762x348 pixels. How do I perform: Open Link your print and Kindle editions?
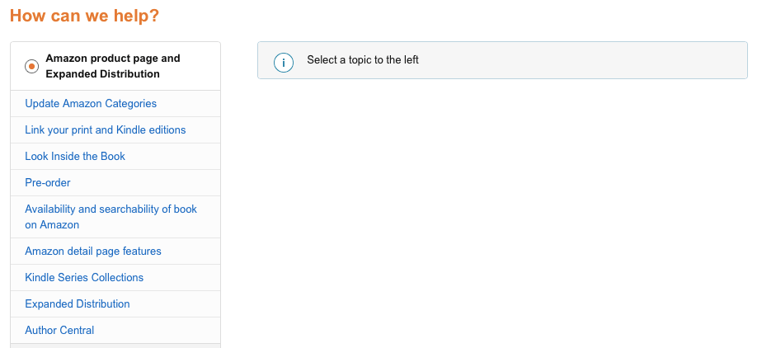click(x=106, y=130)
